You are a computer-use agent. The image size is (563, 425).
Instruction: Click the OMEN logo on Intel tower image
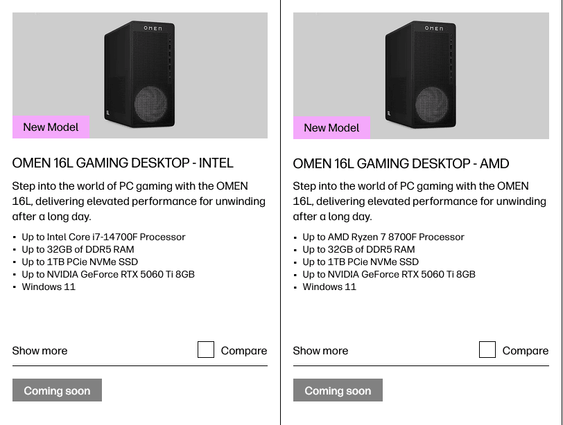point(153,28)
